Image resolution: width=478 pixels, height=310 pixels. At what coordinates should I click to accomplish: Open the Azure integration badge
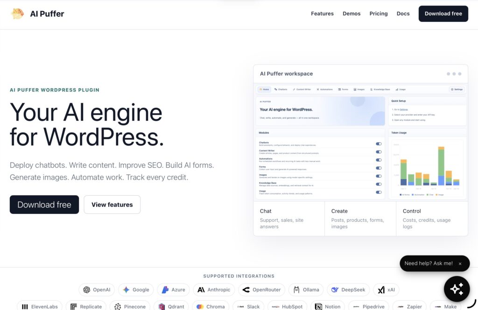click(x=173, y=289)
